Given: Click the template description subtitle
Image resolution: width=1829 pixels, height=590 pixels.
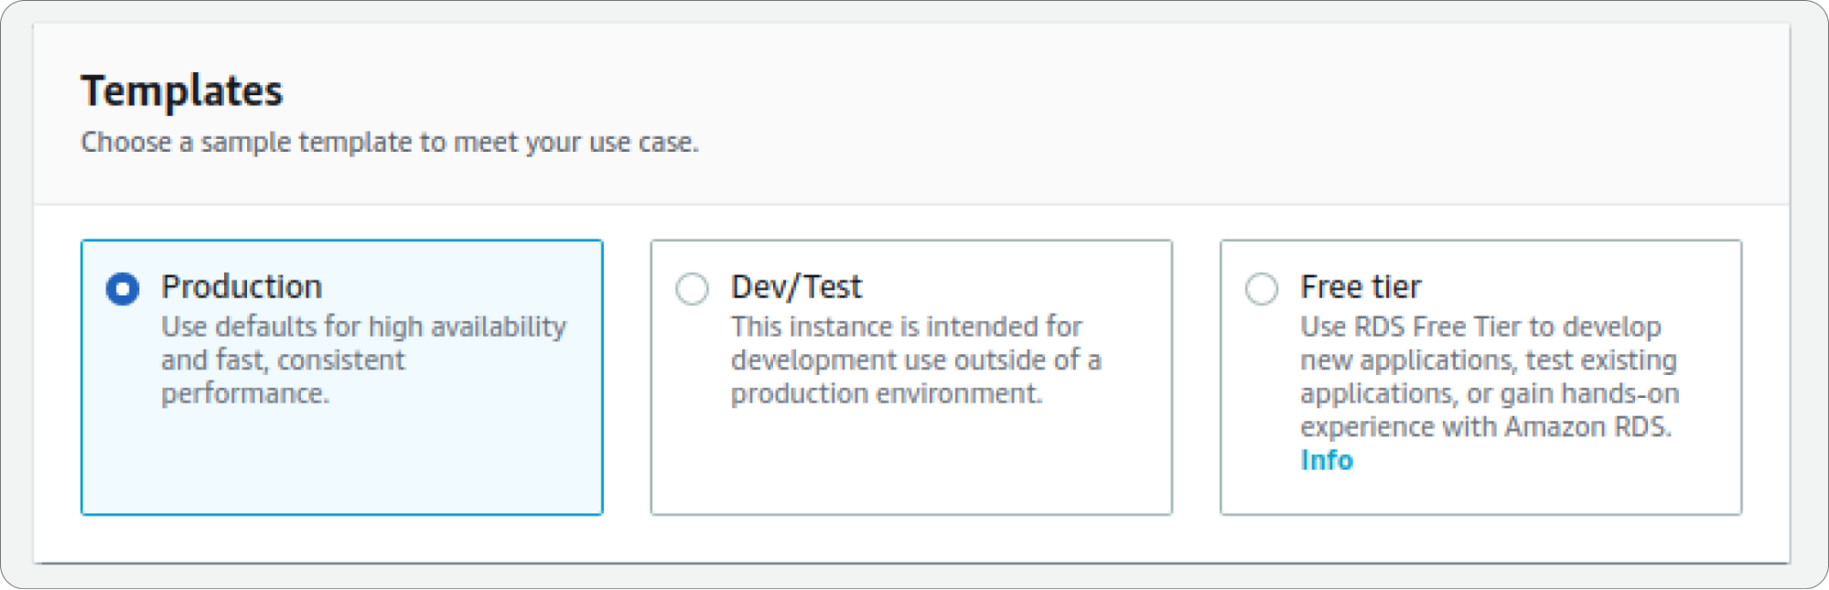Looking at the screenshot, I should [391, 142].
